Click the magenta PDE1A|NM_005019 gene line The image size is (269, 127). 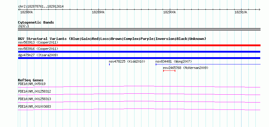[x=139, y=86]
